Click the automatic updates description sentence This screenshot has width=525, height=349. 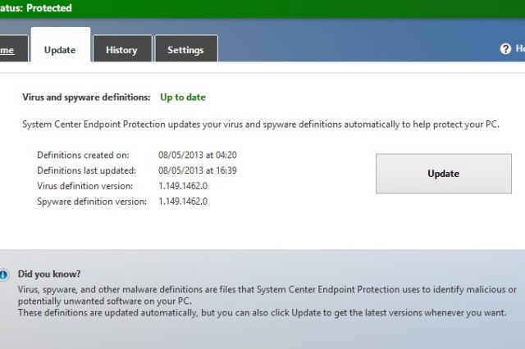(261, 125)
